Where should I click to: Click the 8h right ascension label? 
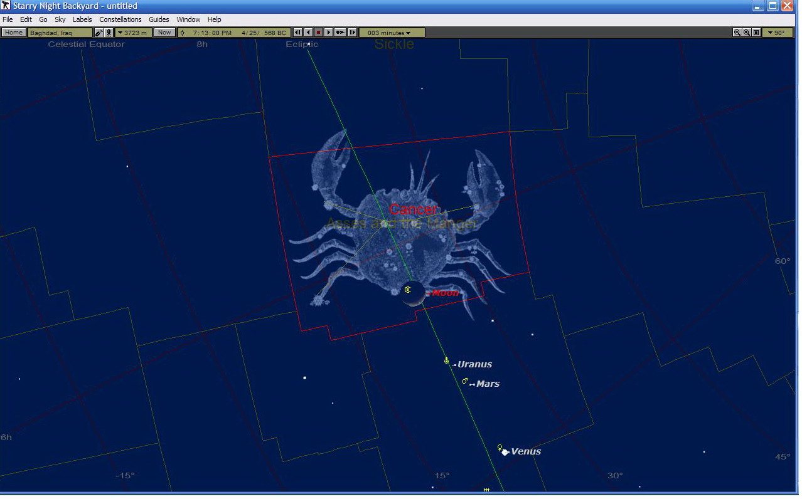coord(201,44)
